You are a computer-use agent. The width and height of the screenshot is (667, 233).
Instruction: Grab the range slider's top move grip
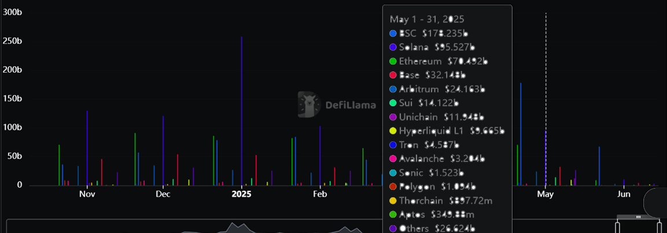(639, 217)
